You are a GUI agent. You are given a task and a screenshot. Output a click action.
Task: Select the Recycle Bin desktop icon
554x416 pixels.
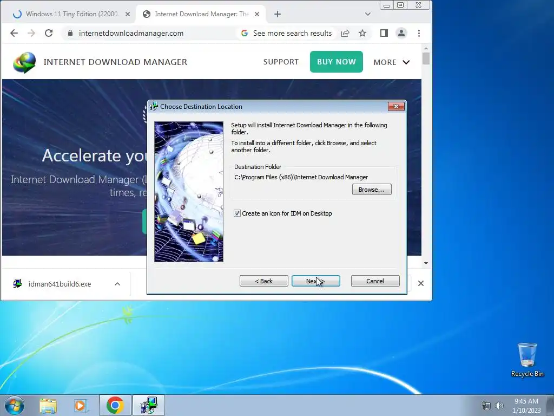(527, 360)
